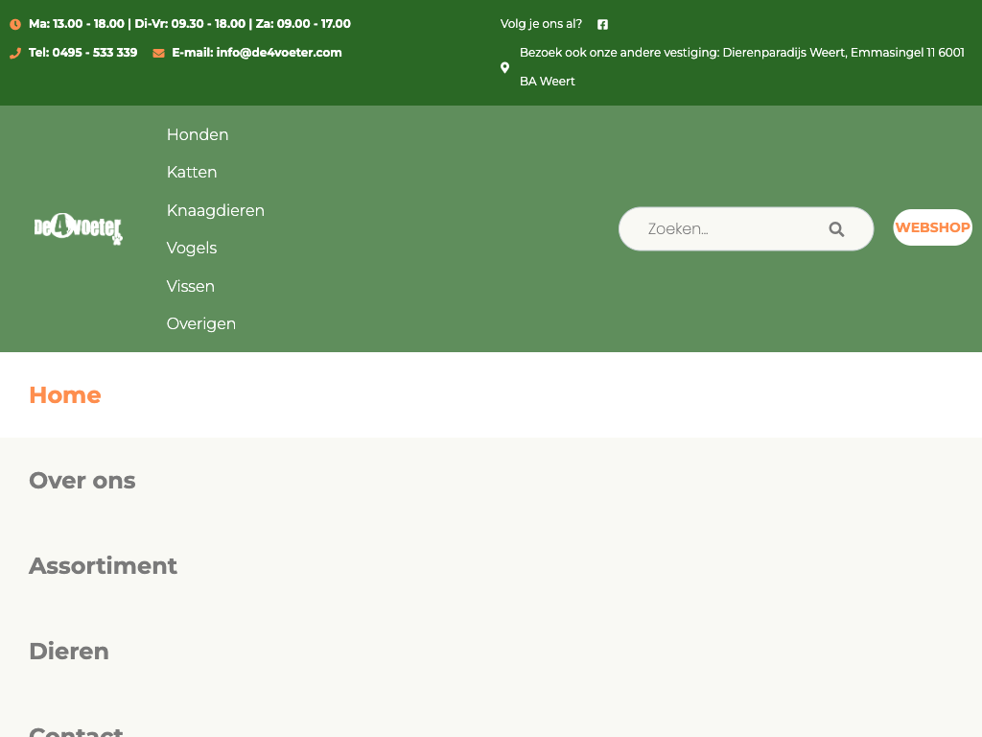Click the De4voeter logo
This screenshot has height=737, width=982.
pyautogui.click(x=79, y=229)
